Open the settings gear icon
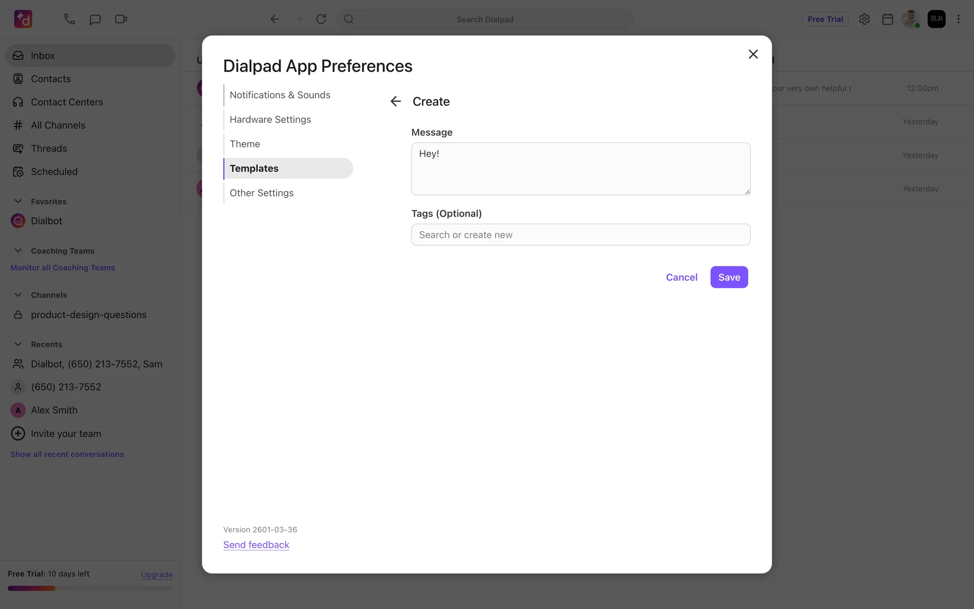This screenshot has width=974, height=609. click(x=864, y=19)
